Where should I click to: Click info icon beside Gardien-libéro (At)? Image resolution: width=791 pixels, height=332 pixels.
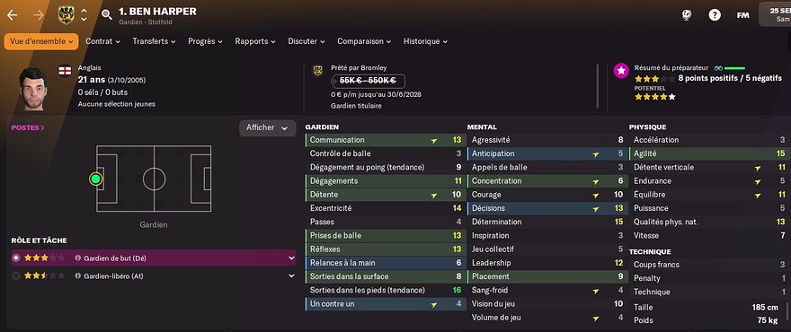pyautogui.click(x=77, y=275)
